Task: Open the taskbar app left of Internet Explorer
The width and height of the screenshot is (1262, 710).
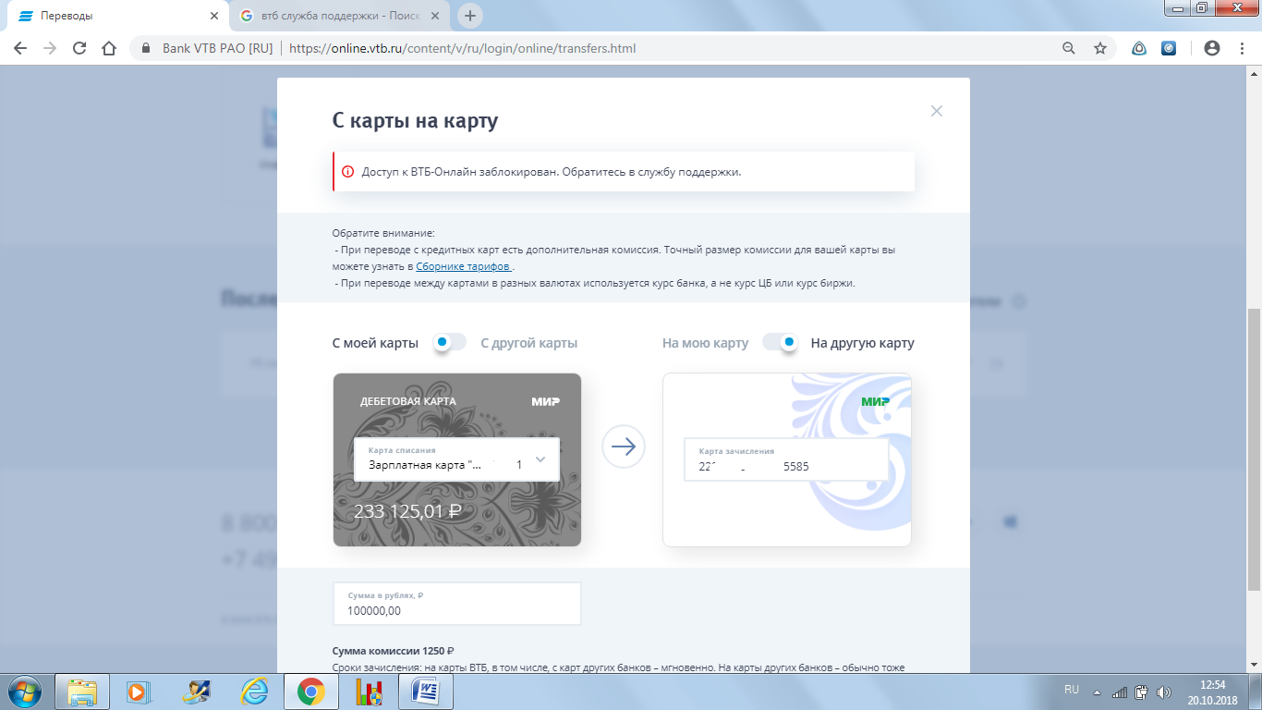Action: point(196,692)
